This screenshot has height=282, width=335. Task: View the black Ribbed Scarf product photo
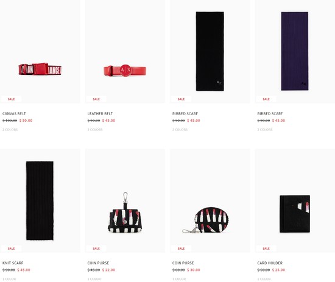tap(210, 52)
